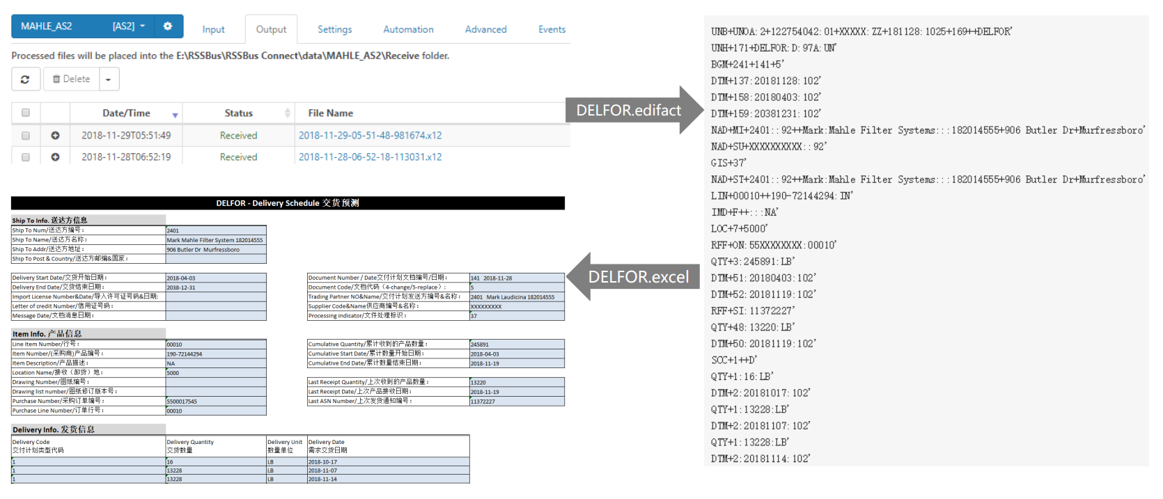The height and width of the screenshot is (499, 1163).
Task: Go to the Automation tab
Action: (408, 29)
